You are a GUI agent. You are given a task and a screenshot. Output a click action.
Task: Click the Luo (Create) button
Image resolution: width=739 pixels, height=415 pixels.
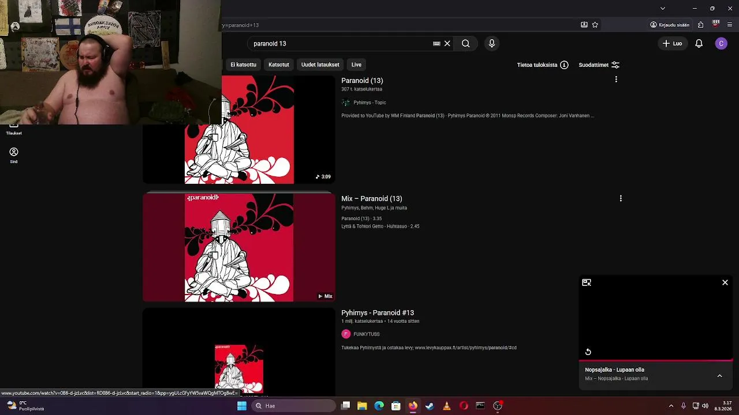tap(672, 43)
